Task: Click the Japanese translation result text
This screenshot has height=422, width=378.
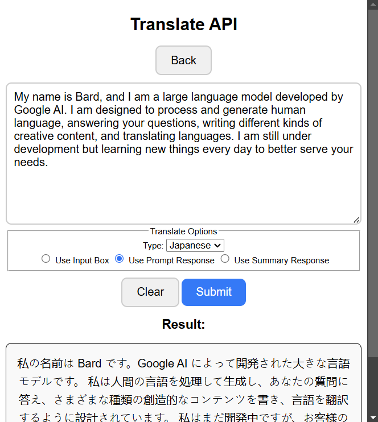Action: (x=183, y=390)
